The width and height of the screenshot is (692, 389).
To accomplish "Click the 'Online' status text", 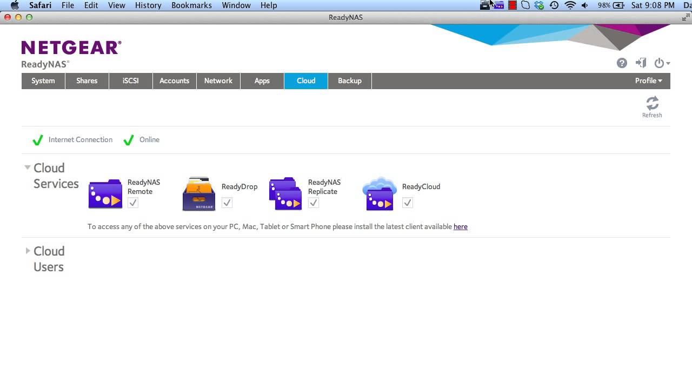I will [x=149, y=139].
